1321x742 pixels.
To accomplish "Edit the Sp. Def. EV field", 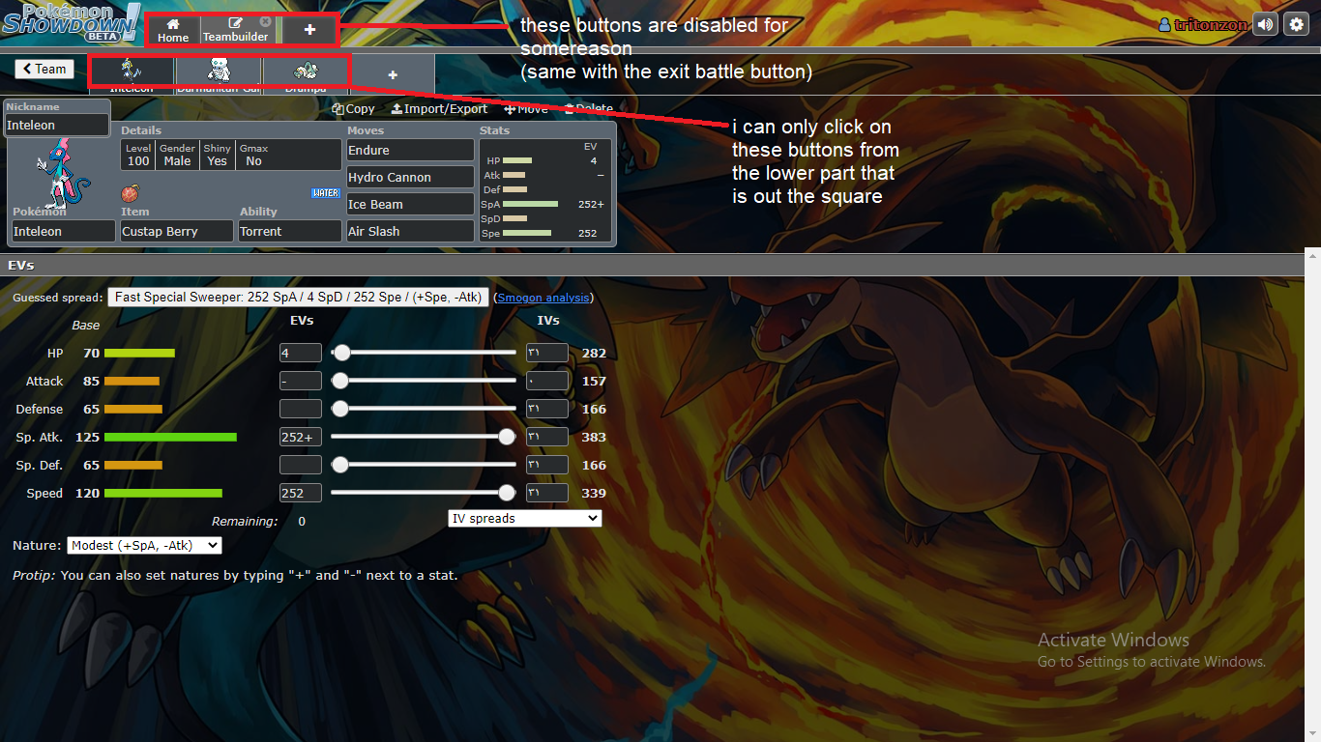I will [x=300, y=465].
